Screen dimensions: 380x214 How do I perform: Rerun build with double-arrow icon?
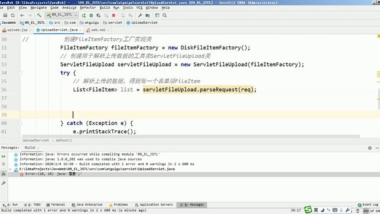coord(4,156)
